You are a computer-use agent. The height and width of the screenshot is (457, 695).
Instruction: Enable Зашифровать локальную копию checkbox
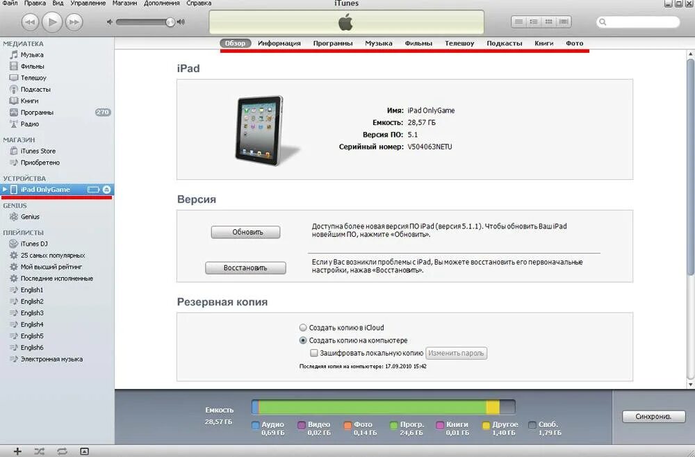click(314, 354)
